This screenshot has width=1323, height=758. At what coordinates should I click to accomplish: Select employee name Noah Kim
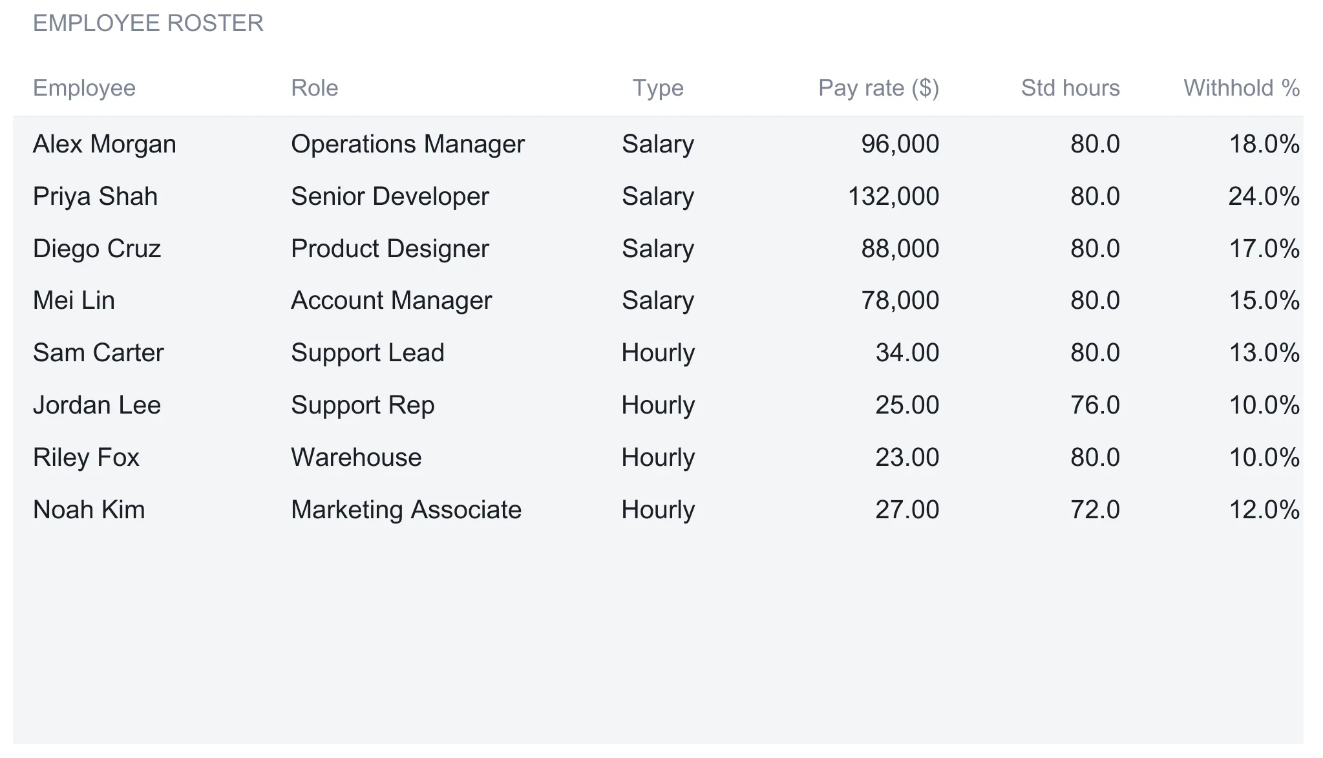click(x=89, y=510)
